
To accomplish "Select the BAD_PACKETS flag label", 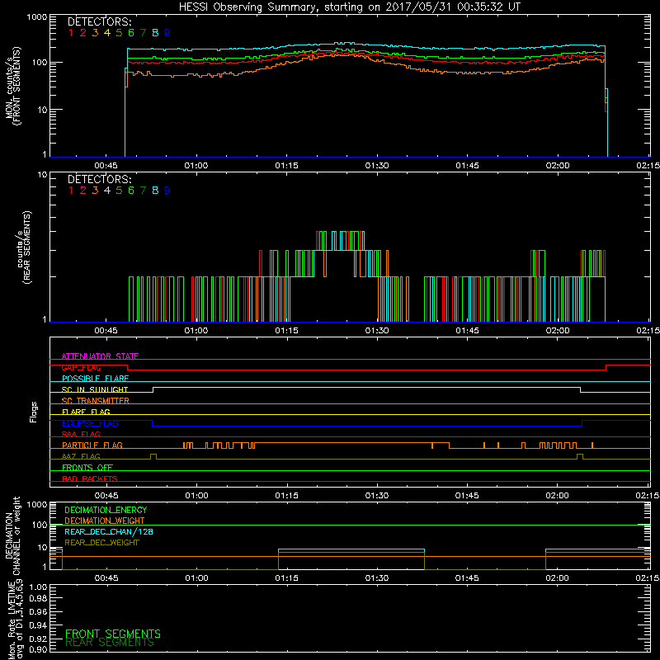I will [x=90, y=478].
